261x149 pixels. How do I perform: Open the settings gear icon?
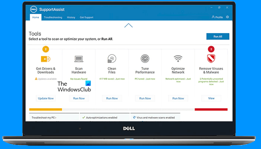227,17
